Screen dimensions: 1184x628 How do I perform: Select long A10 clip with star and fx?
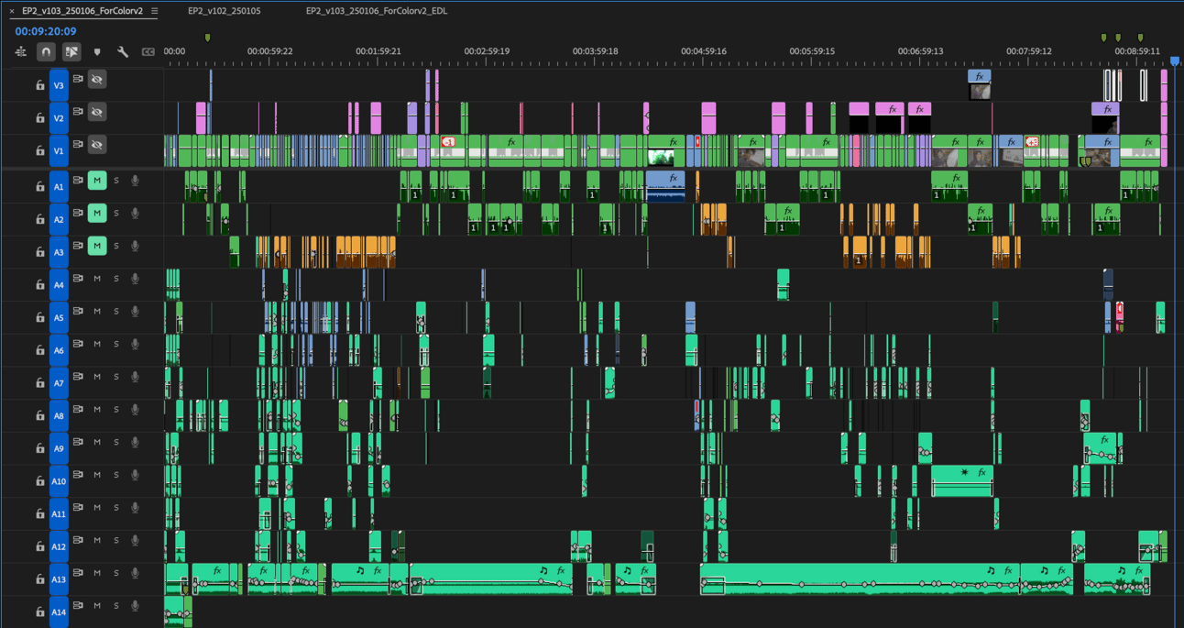tap(962, 480)
